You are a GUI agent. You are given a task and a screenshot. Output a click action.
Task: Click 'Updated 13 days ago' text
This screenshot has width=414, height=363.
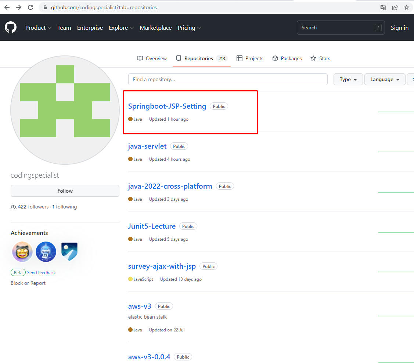tap(181, 279)
